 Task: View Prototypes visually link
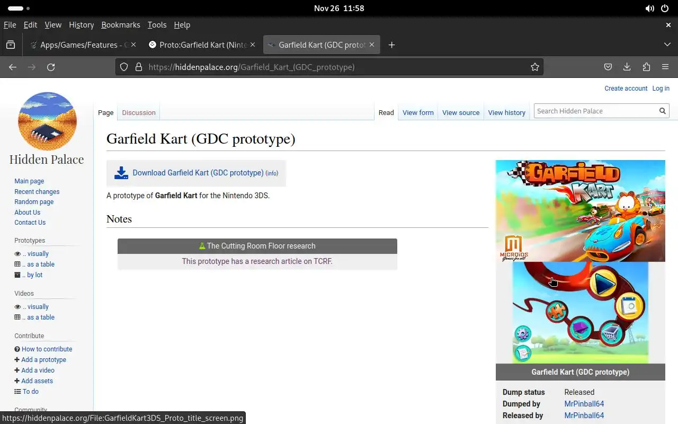(x=35, y=254)
